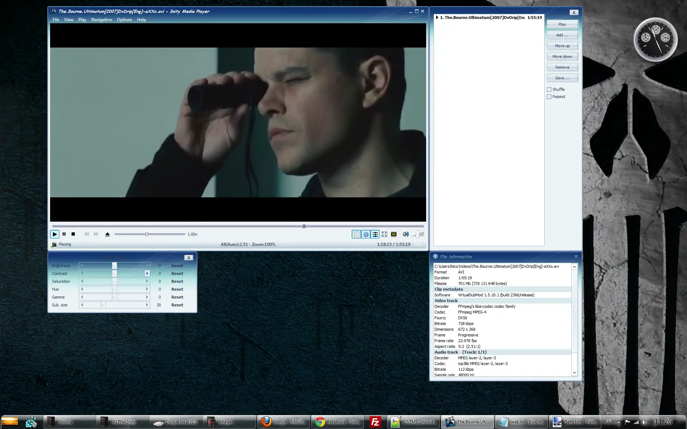Image resolution: width=687 pixels, height=429 pixels.
Task: Toggle brightness Reset button visibility
Action: pos(177,265)
